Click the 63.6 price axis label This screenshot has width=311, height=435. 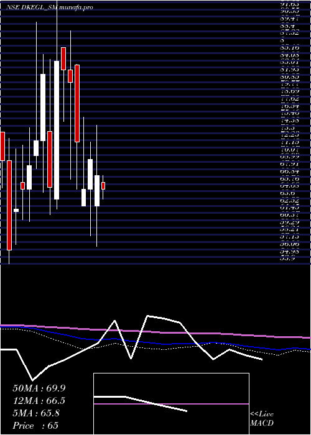(287, 193)
